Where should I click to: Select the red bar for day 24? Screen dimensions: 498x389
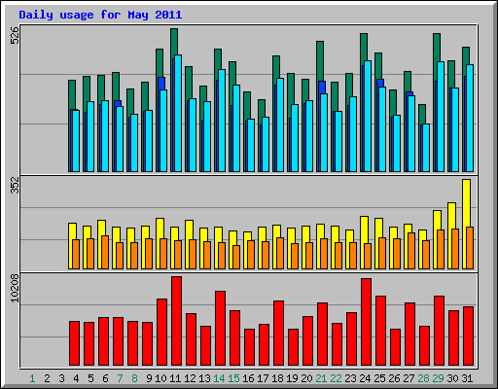click(367, 322)
